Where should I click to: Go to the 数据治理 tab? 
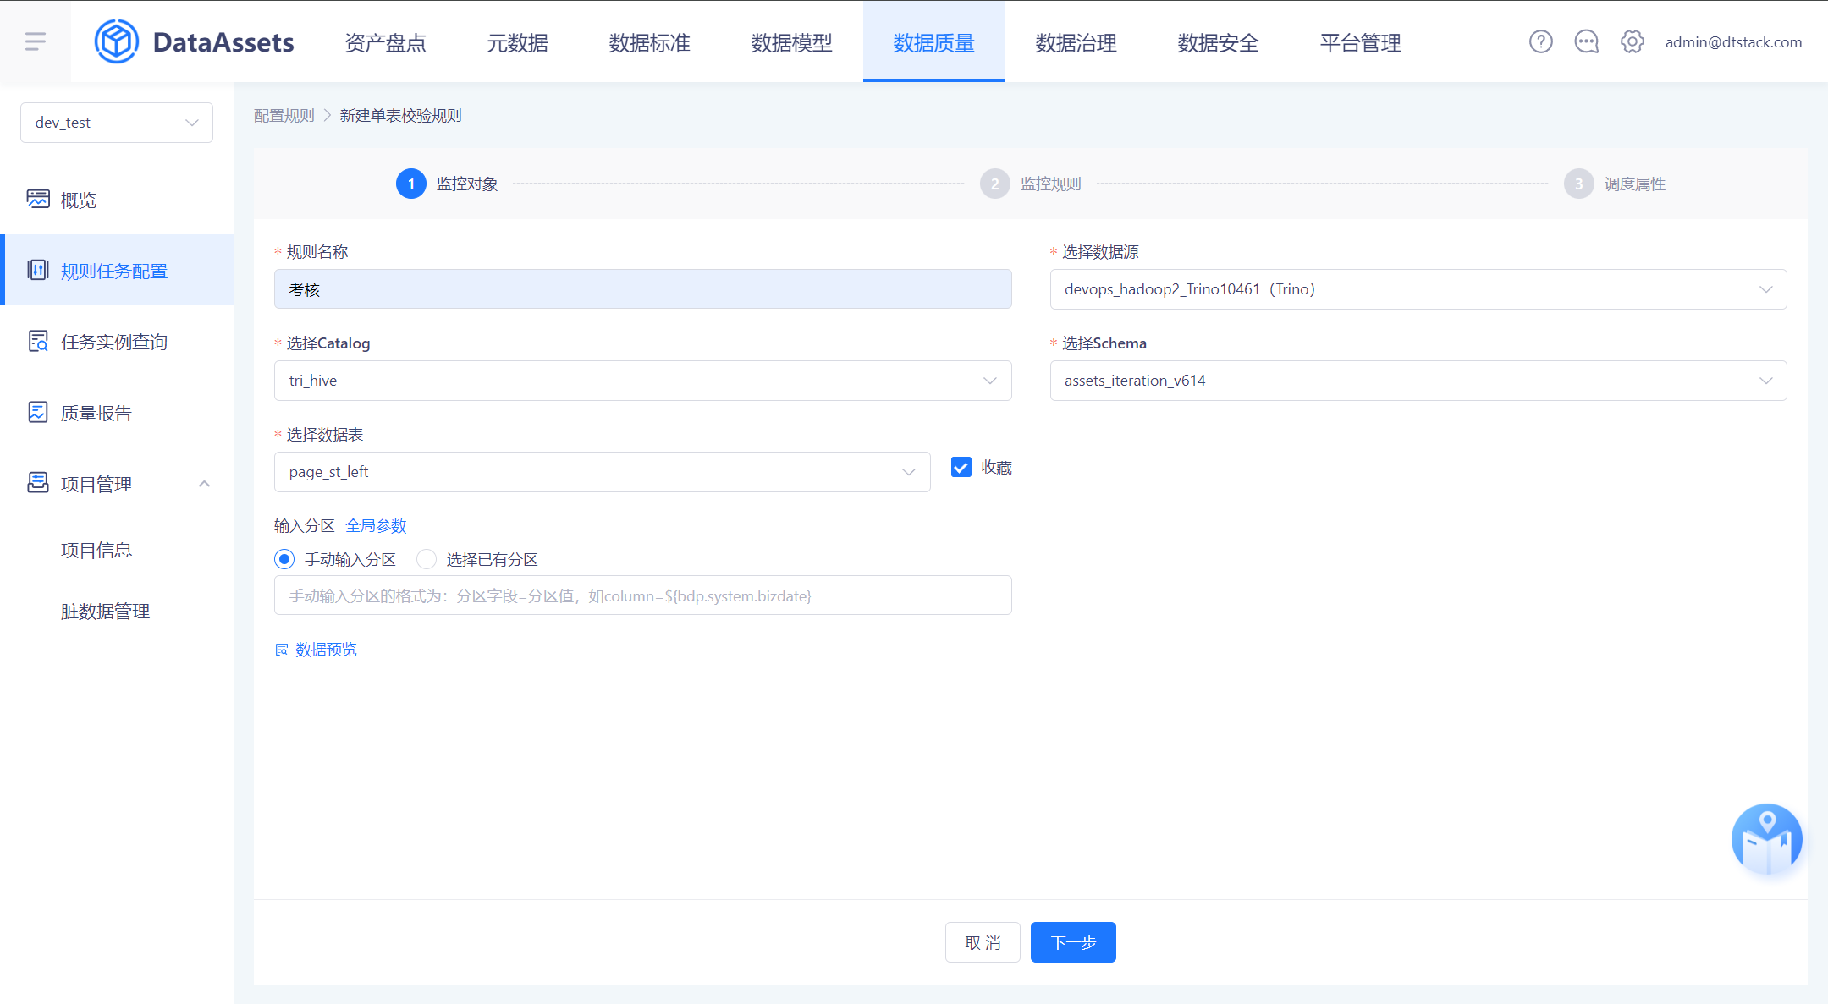coord(1076,42)
